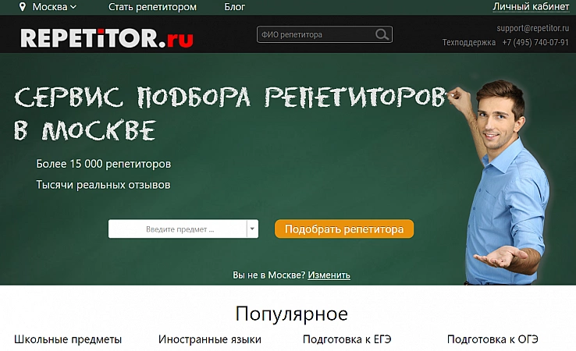Click the Изменить city link
The image size is (576, 351).
coord(329,275)
